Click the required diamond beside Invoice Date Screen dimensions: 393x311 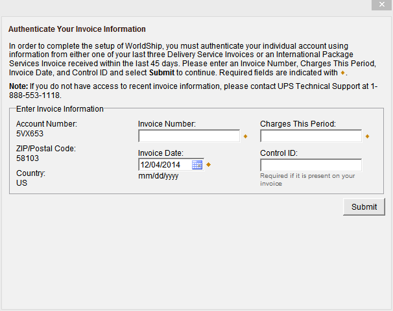click(x=209, y=165)
